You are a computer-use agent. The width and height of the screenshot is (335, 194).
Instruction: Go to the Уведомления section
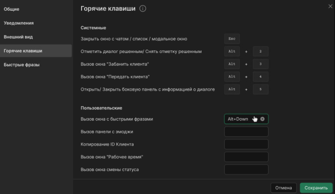pyautogui.click(x=19, y=23)
